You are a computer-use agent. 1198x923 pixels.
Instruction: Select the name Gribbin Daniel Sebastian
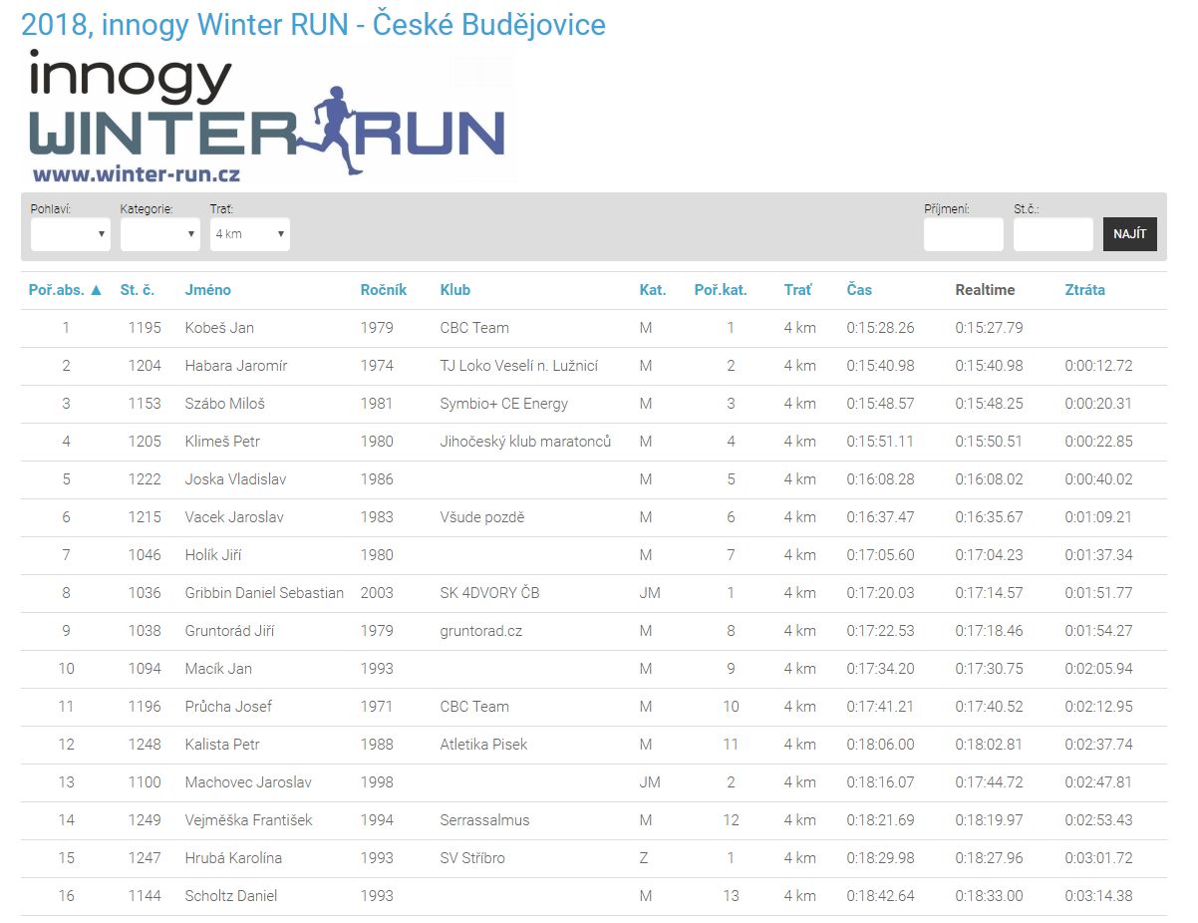pyautogui.click(x=265, y=593)
